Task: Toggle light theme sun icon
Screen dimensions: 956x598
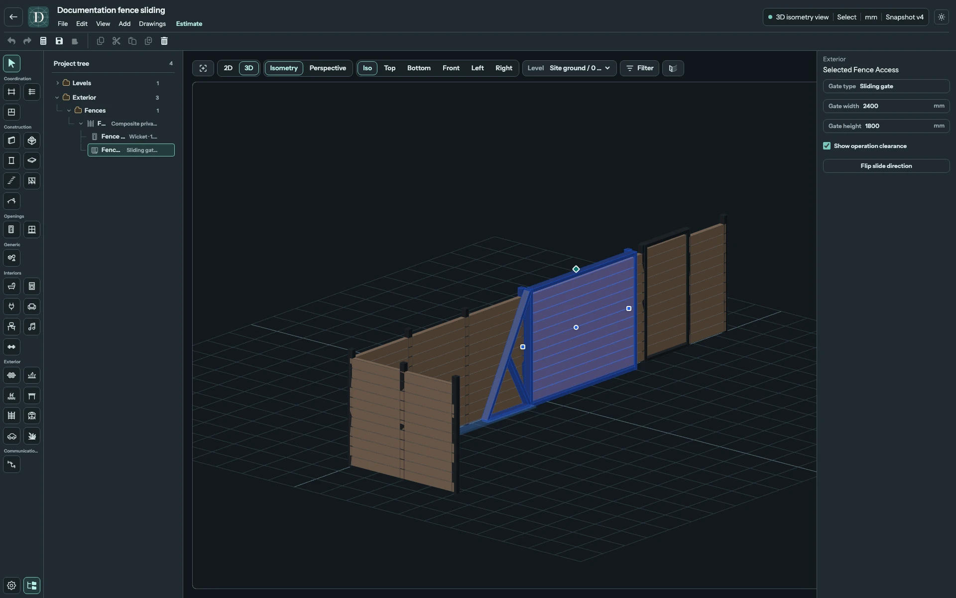Action: pyautogui.click(x=941, y=17)
